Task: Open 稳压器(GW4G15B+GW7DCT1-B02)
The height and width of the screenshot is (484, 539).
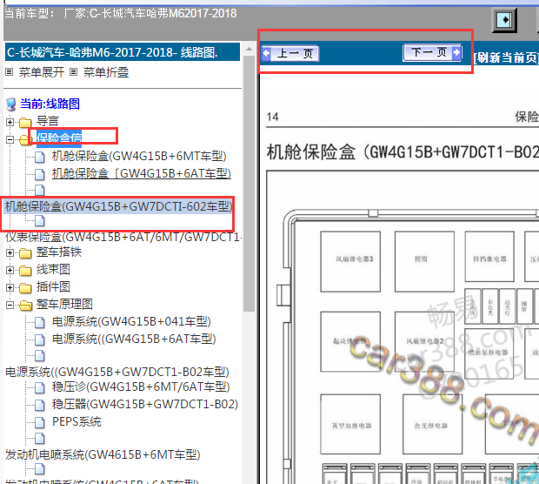Action: coord(145,404)
